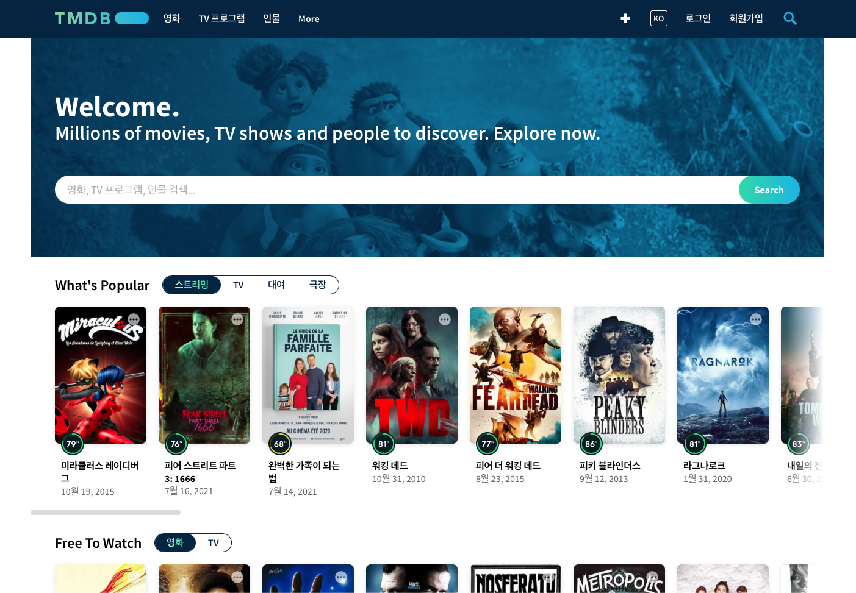
Task: Click the 77 score badge on 피어 더 워킹 데드
Action: [487, 444]
